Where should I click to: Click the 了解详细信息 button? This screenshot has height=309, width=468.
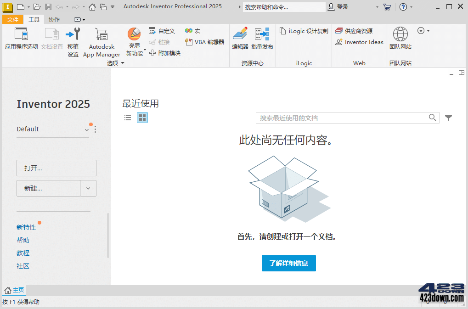pos(288,263)
